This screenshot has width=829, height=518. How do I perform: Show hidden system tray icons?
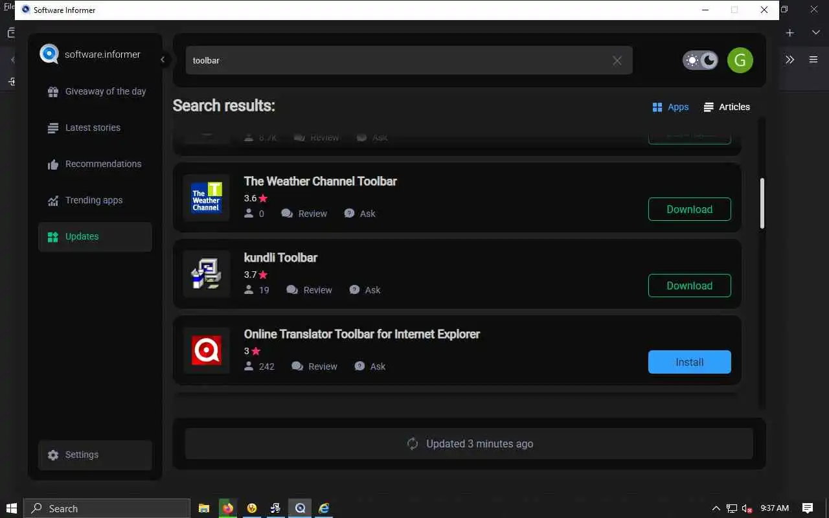pyautogui.click(x=716, y=508)
